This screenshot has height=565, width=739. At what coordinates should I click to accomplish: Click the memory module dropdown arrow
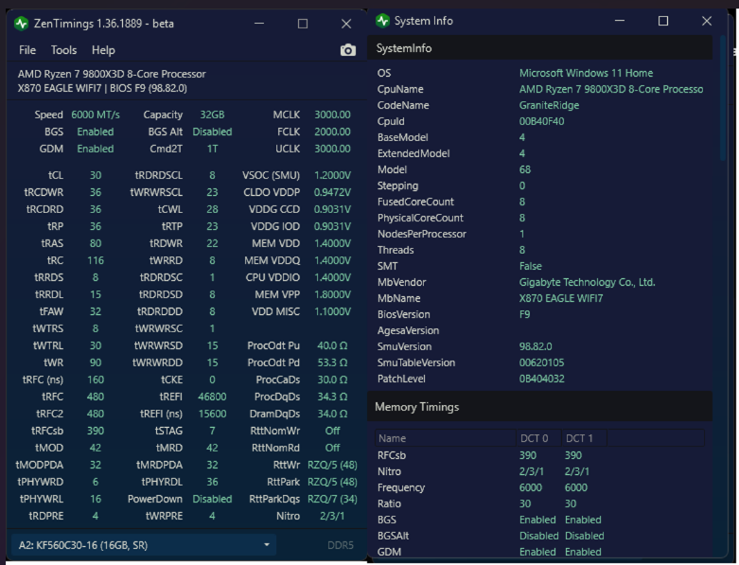click(267, 545)
